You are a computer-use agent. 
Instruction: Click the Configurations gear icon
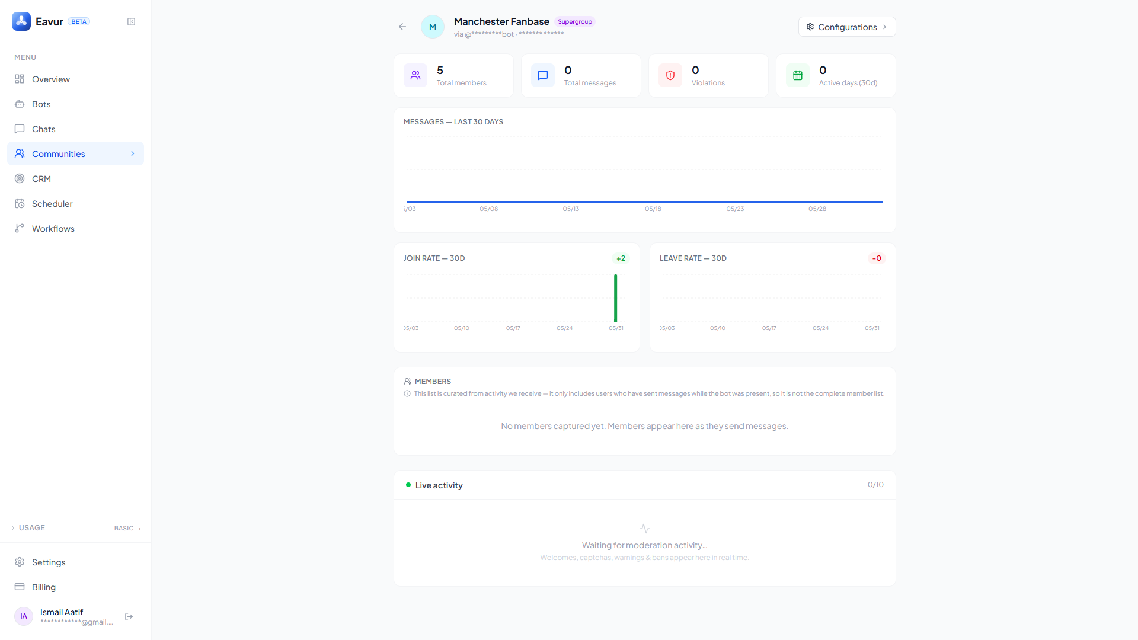810,27
